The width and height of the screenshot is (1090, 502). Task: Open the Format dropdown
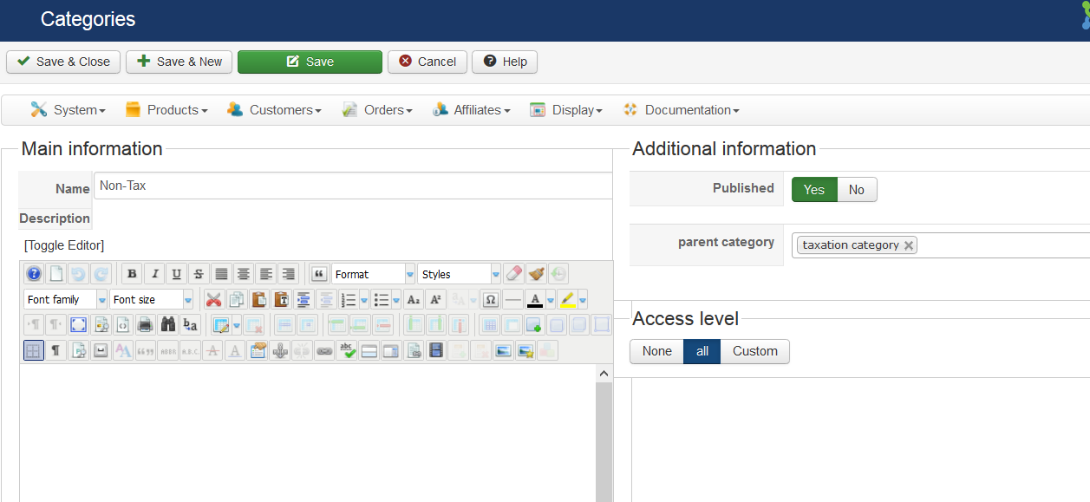pos(373,274)
